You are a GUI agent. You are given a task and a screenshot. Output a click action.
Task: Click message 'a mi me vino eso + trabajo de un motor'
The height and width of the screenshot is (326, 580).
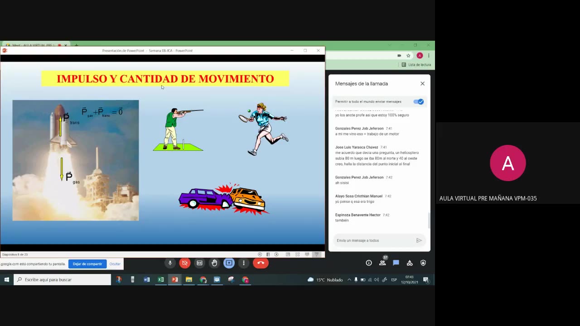[x=367, y=134]
